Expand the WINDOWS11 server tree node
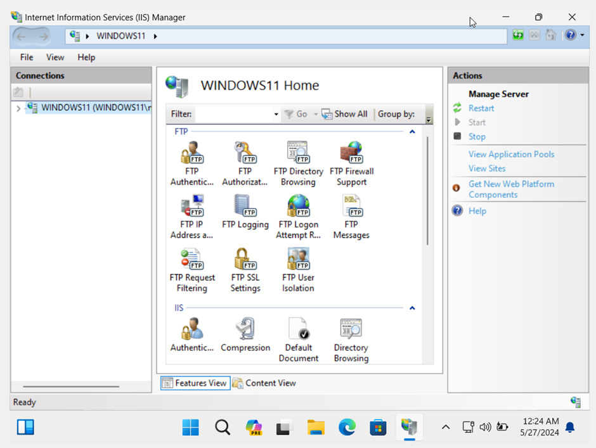The image size is (596, 448). [x=18, y=108]
